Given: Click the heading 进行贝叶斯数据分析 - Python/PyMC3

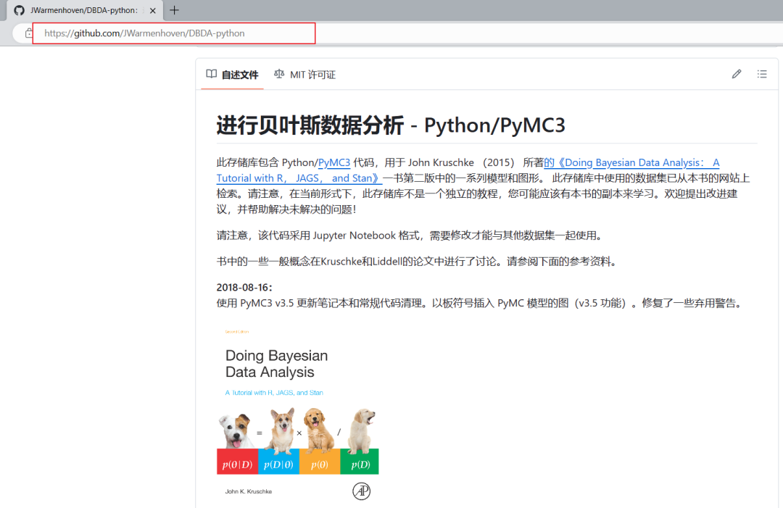Looking at the screenshot, I should click(x=391, y=125).
